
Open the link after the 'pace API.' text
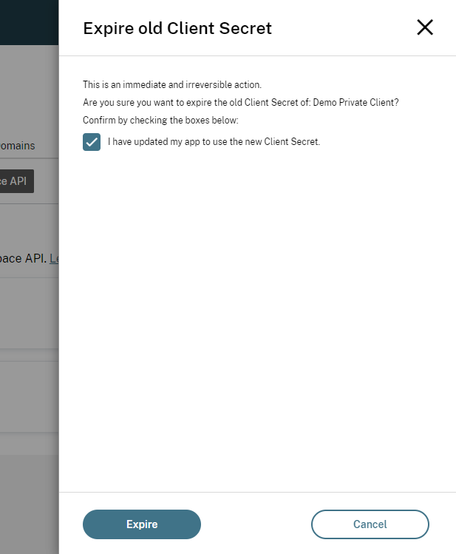pos(54,259)
